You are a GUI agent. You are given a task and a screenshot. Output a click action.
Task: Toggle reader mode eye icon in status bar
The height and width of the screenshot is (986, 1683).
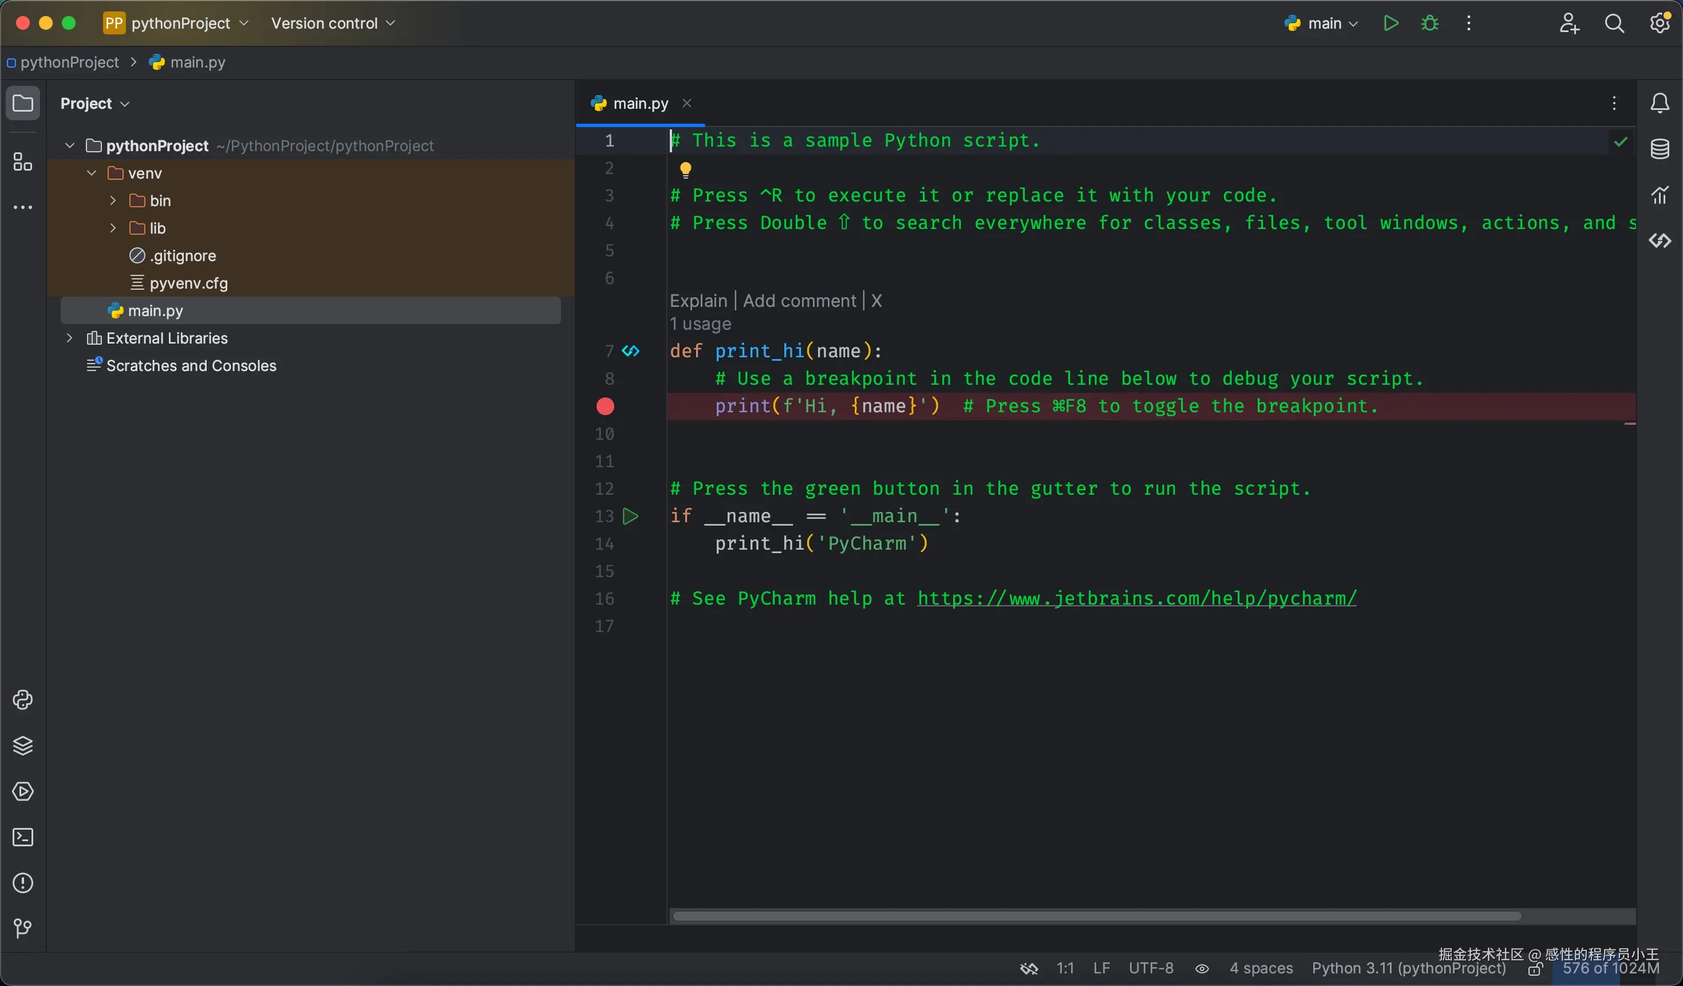1202,969
